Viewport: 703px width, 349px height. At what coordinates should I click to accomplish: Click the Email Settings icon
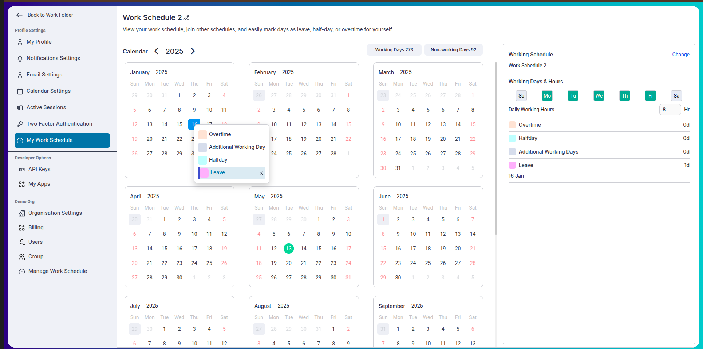(20, 75)
